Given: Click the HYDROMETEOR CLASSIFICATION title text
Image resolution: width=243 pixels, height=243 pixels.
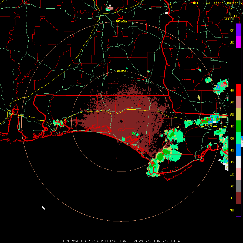Looking at the screenshot, I should pos(95,241).
